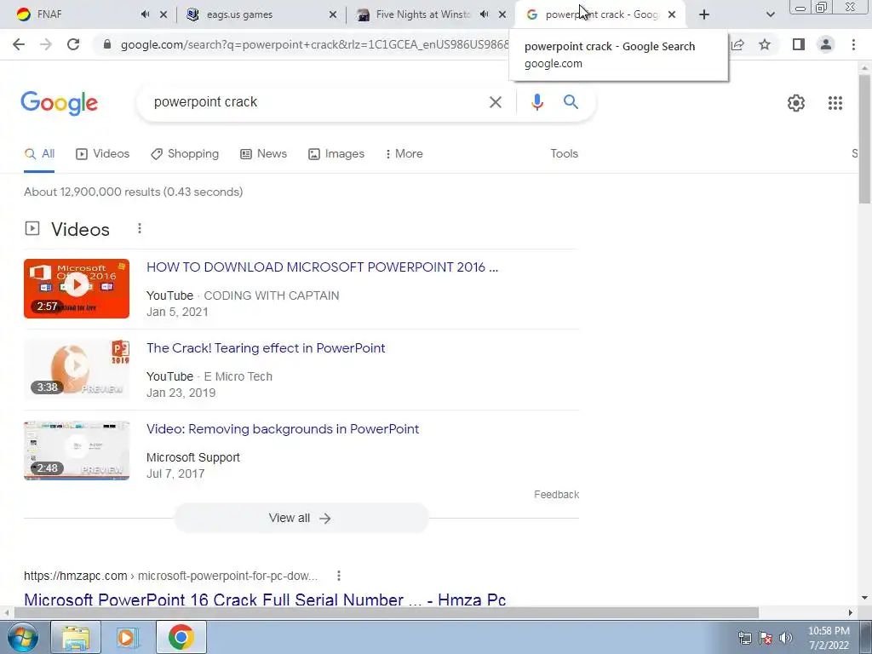
Task: Open HOW TO DOWNLOAD MICROSOFT POWERPOINT 2016 link
Action: pos(323,267)
